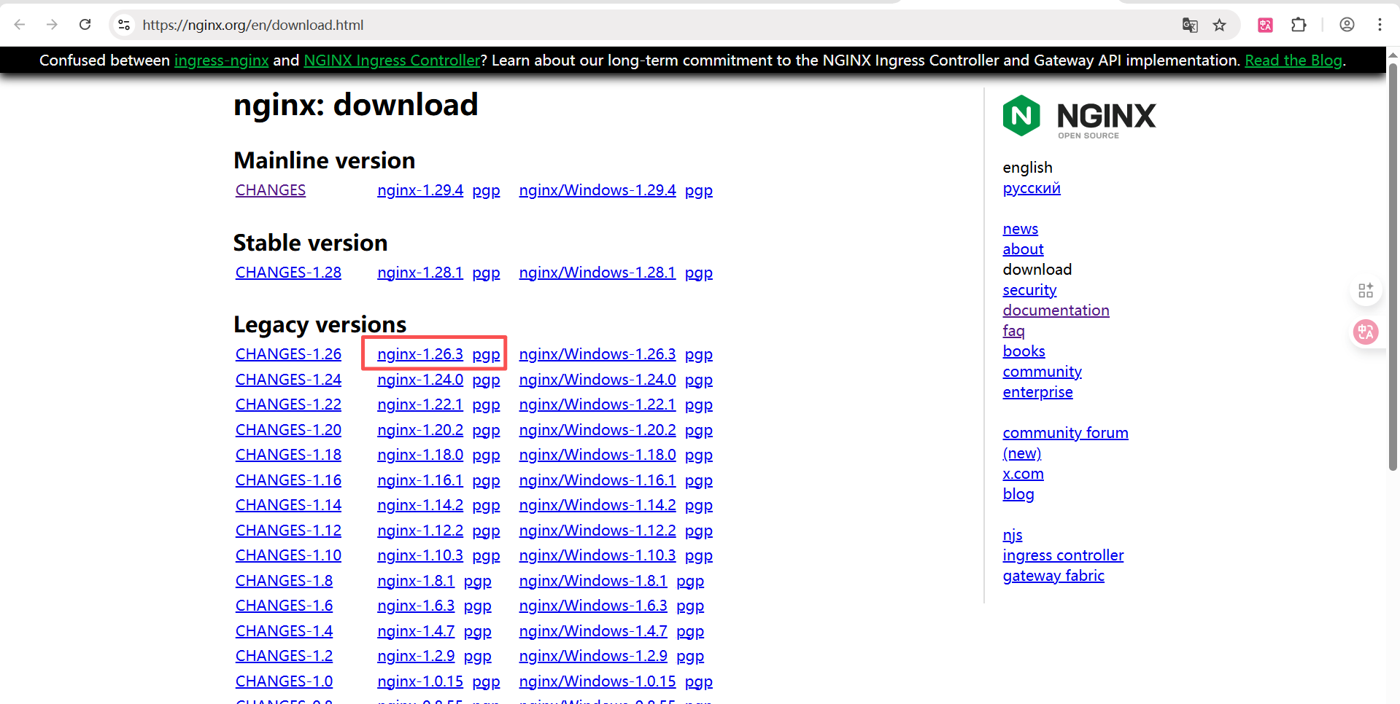Click the floating grid widget icon
The image size is (1400, 704).
(1365, 291)
